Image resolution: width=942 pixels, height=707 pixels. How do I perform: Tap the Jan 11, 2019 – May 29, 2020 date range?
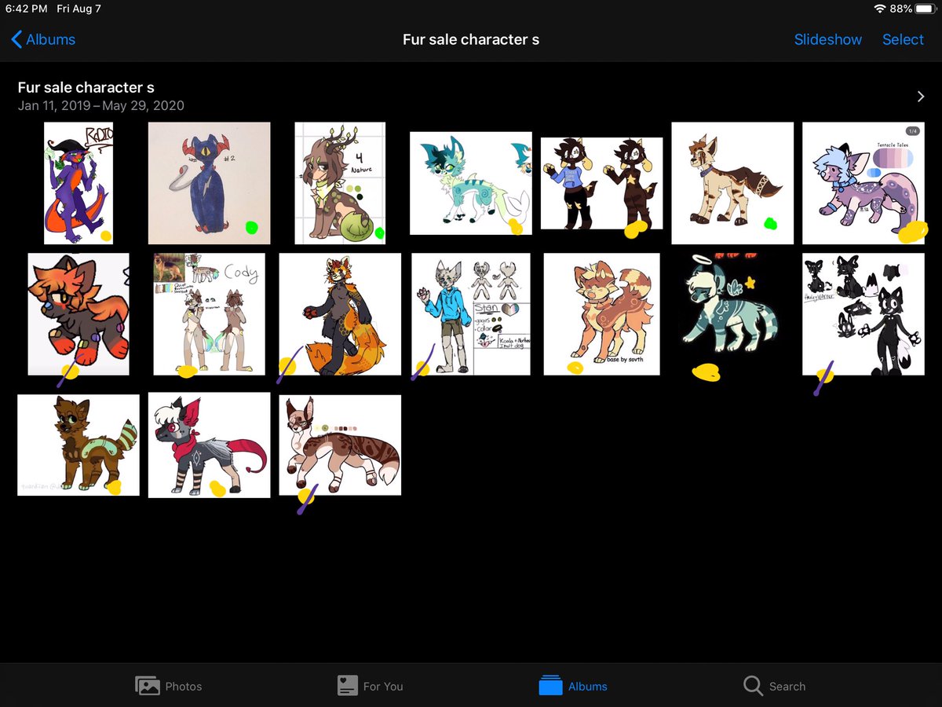[x=101, y=105]
